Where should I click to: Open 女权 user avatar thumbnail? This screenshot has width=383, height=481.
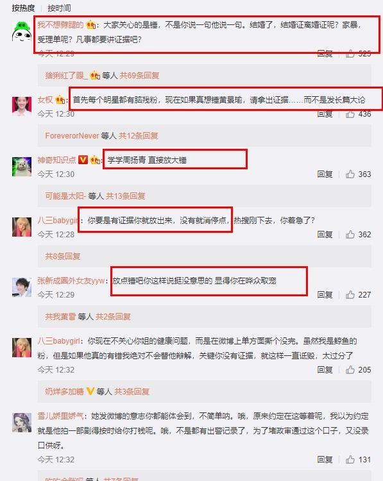click(x=22, y=106)
